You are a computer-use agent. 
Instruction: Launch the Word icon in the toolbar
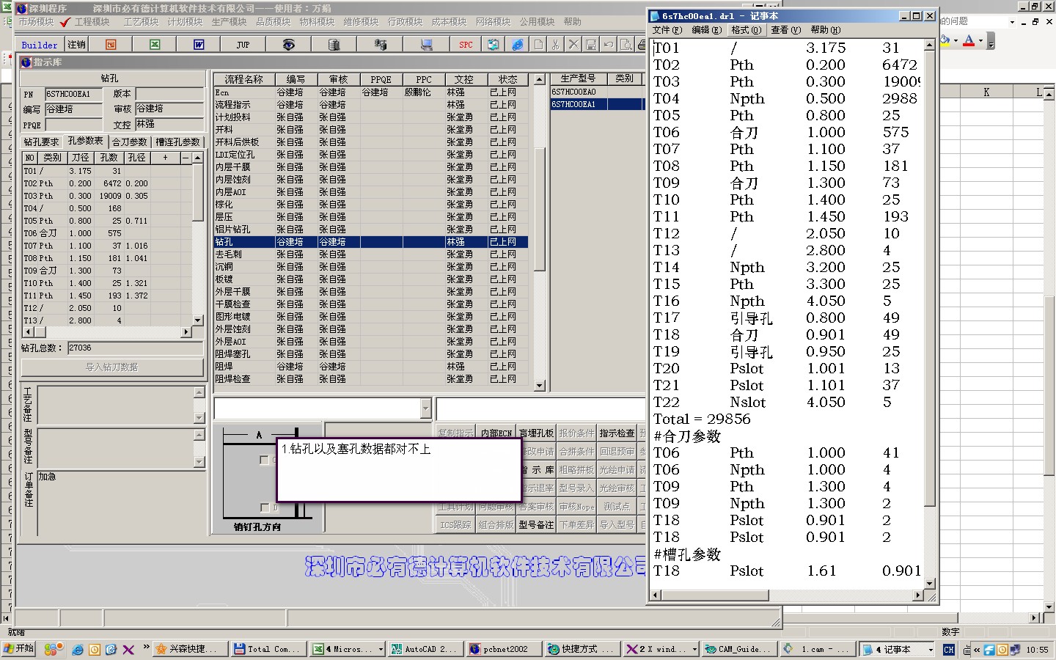199,45
